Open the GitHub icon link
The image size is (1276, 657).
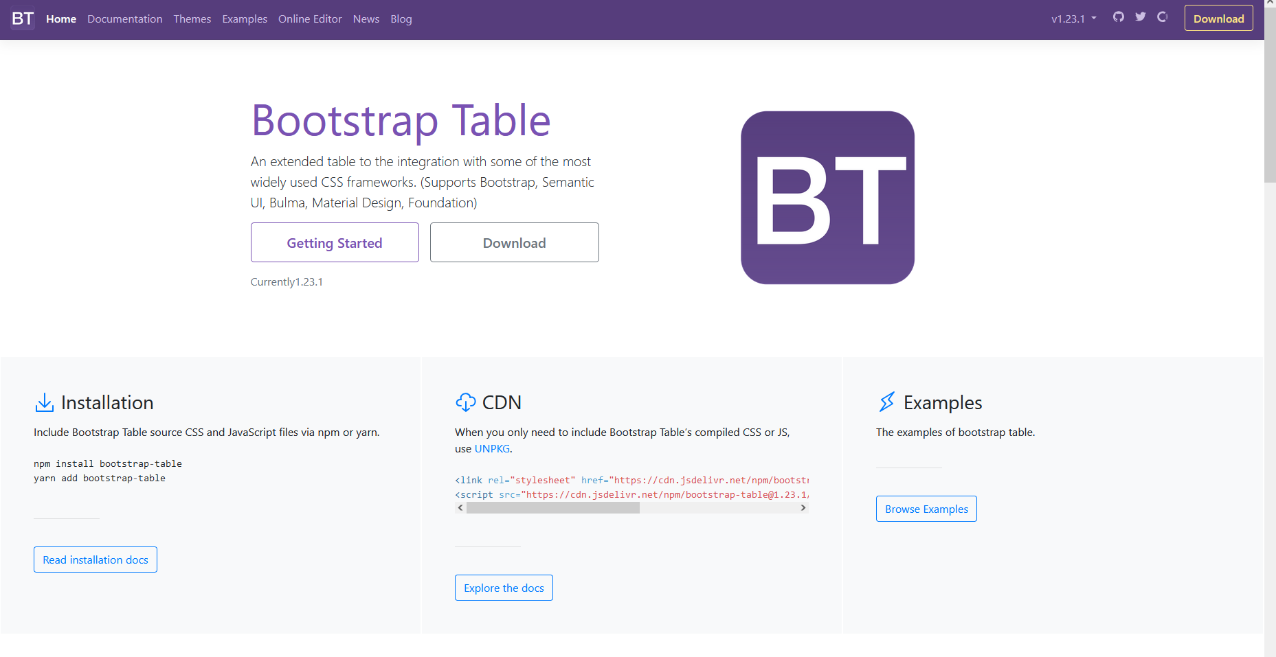(x=1119, y=17)
